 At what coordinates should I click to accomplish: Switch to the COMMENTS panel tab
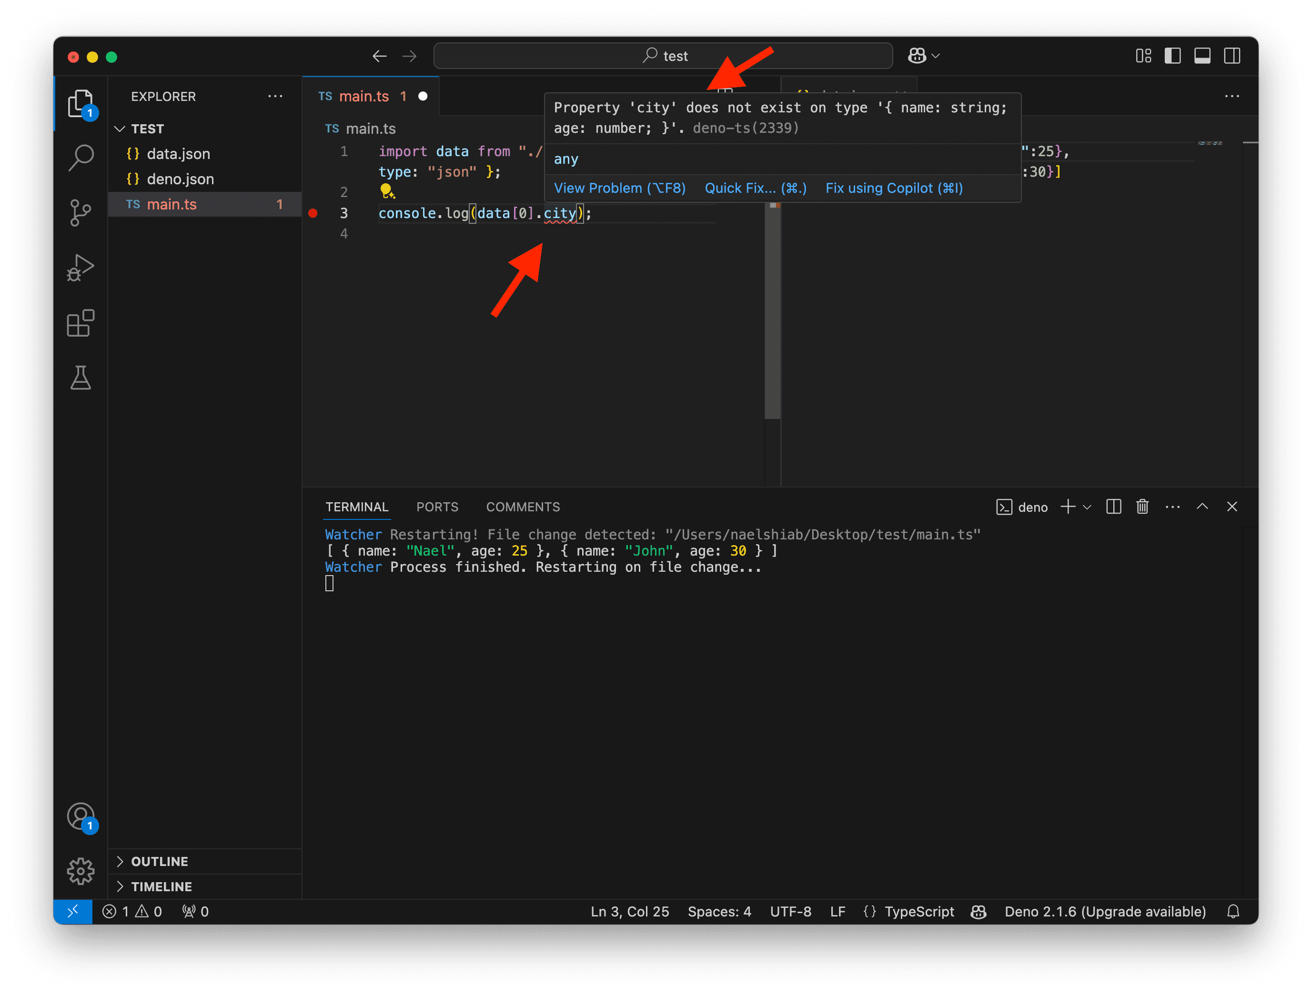pos(523,507)
